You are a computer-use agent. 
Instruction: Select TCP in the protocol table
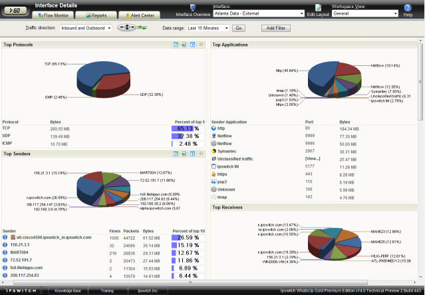pyautogui.click(x=6, y=128)
